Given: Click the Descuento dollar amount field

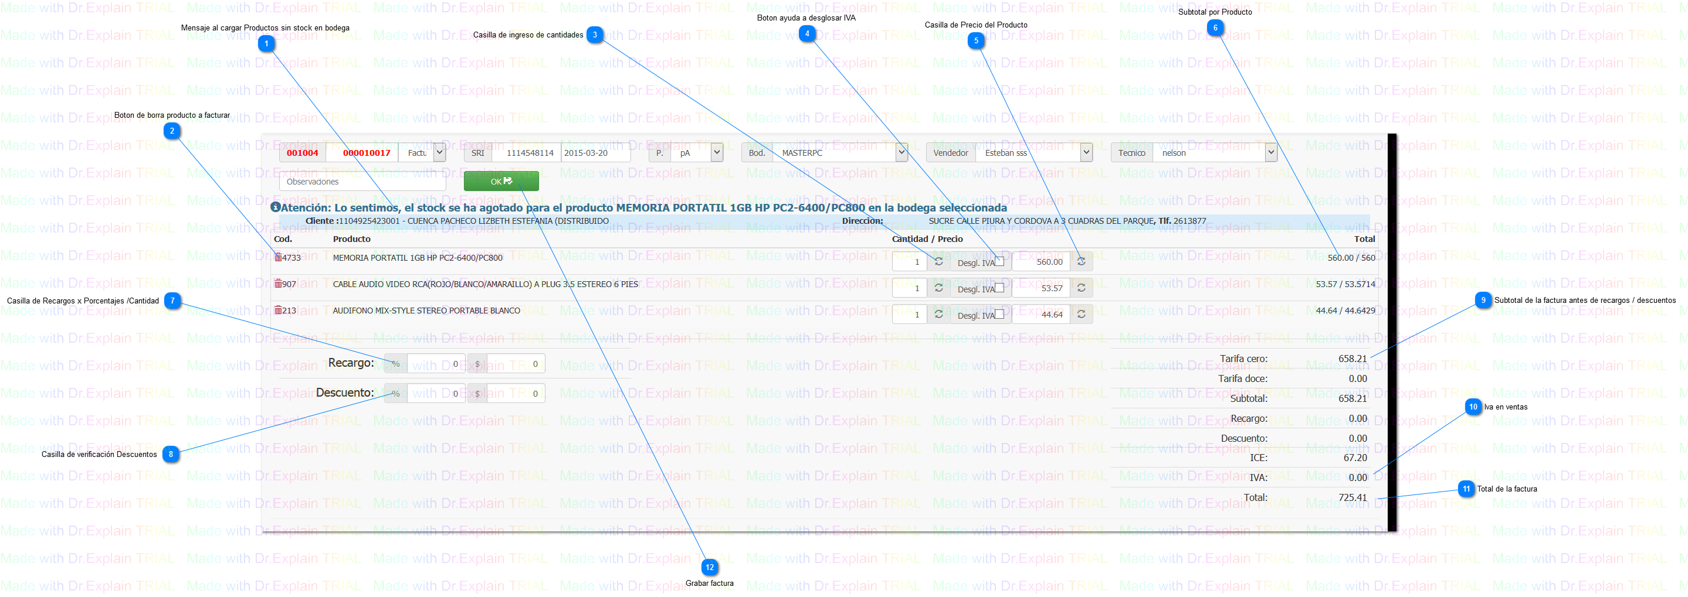Looking at the screenshot, I should click(x=516, y=394).
